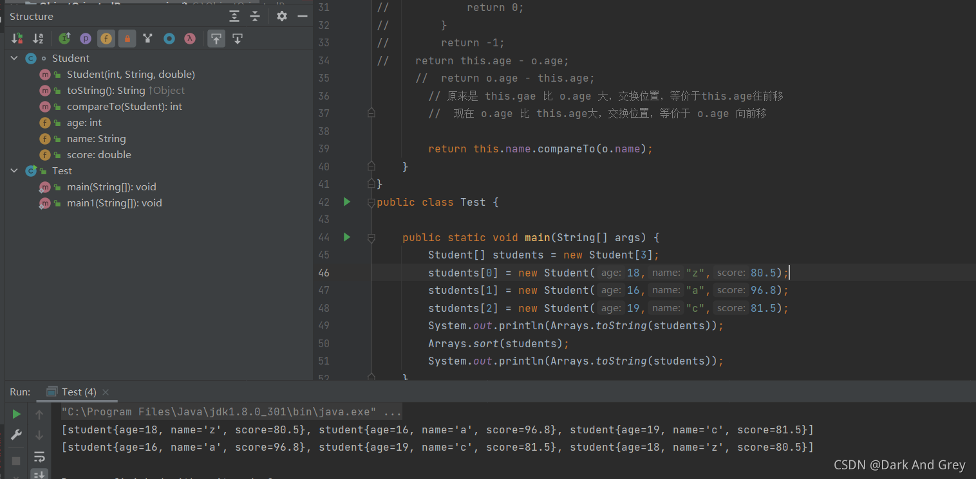The width and height of the screenshot is (976, 479).
Task: Select Student(int, String, double) constructor
Action: pyautogui.click(x=131, y=75)
